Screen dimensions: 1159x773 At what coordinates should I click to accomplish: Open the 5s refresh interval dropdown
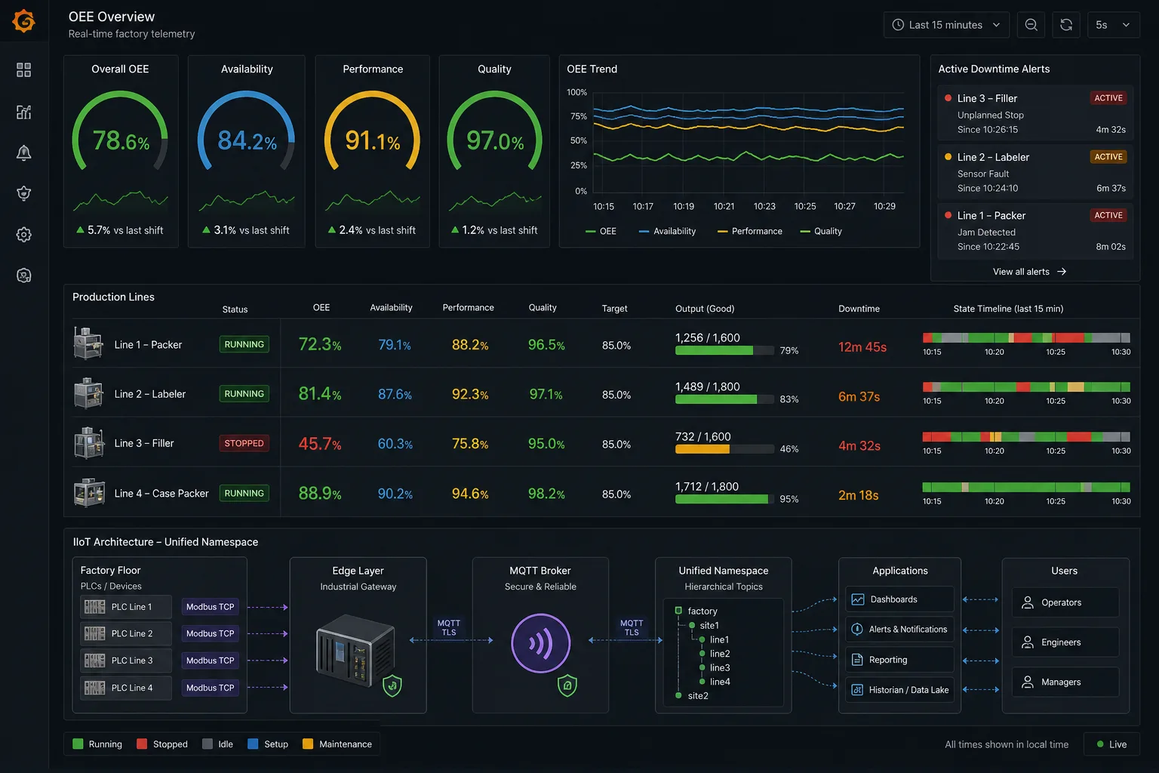click(x=1113, y=25)
